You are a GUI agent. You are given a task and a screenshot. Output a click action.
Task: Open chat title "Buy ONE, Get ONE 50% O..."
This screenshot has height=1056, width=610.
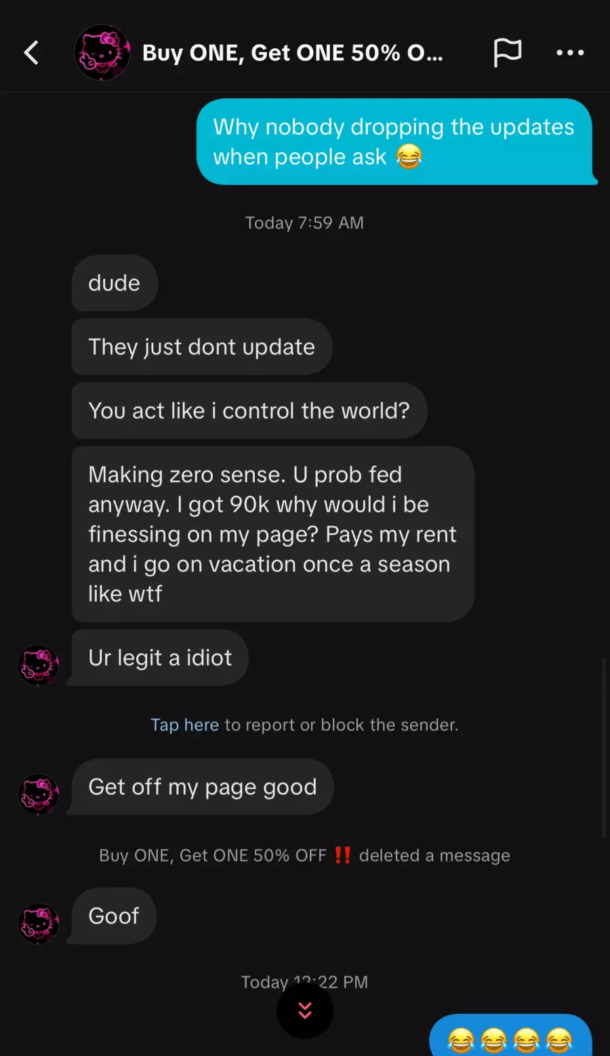click(292, 53)
